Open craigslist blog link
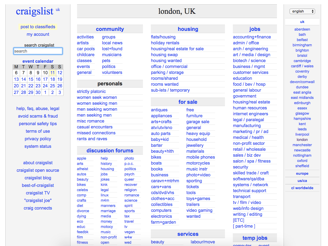The width and height of the screenshot is (328, 246). [x=38, y=178]
